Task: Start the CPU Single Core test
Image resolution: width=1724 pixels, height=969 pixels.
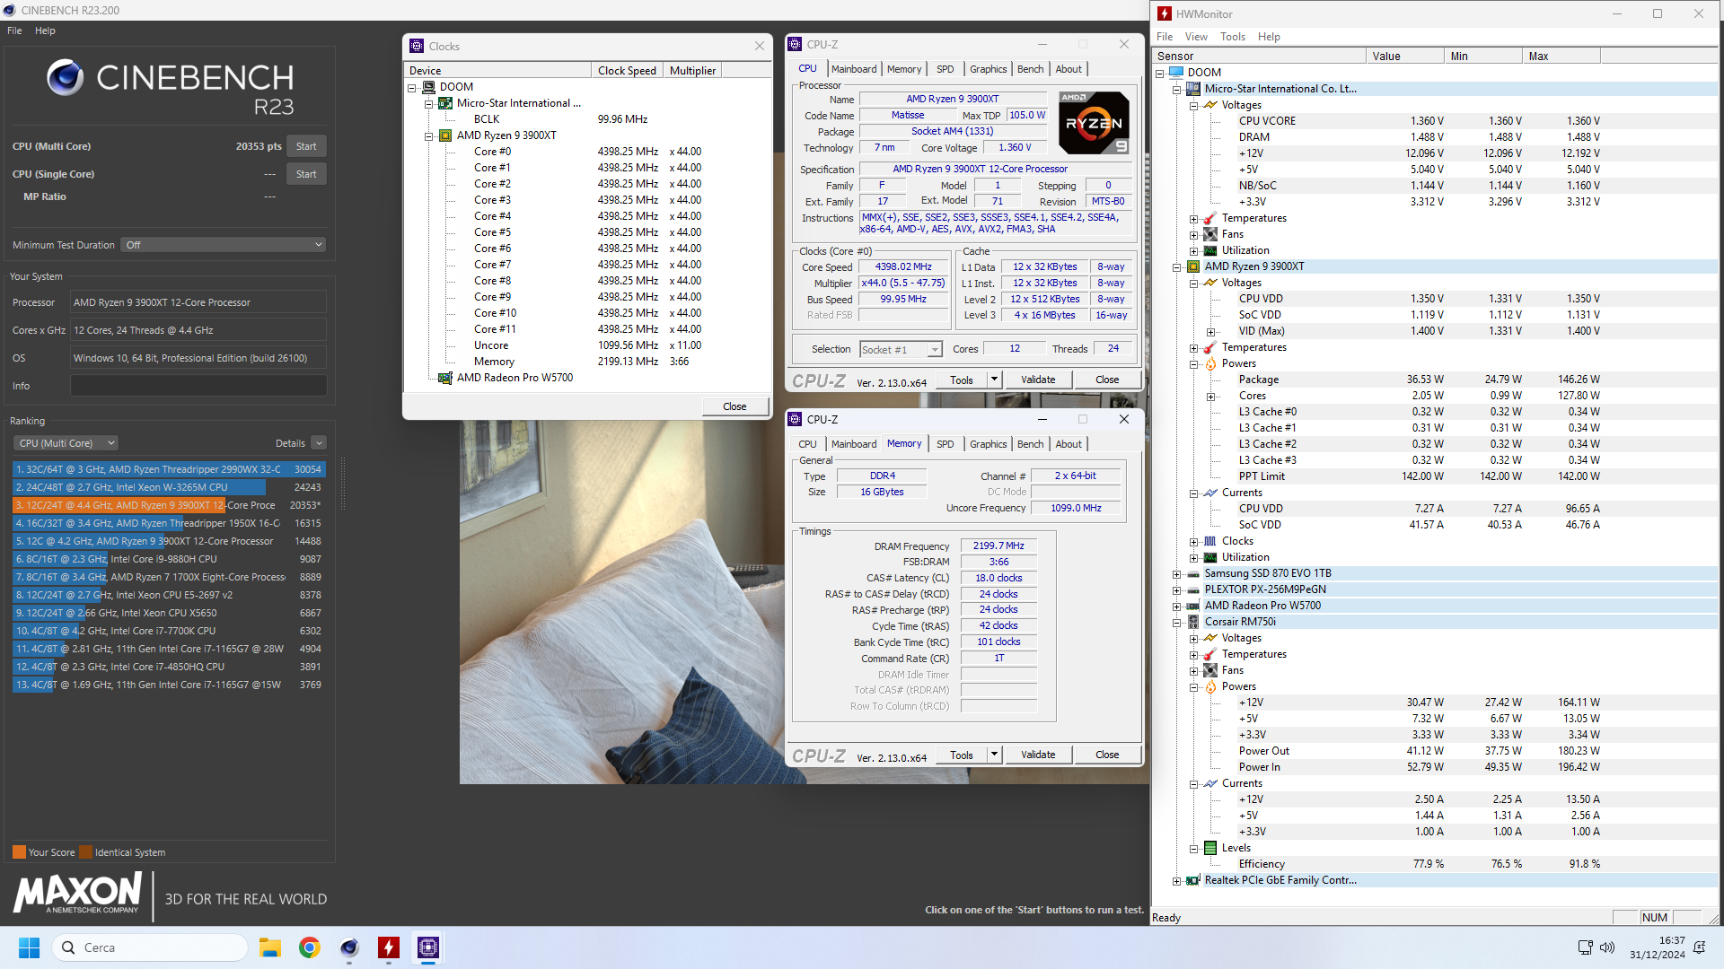Action: point(306,174)
